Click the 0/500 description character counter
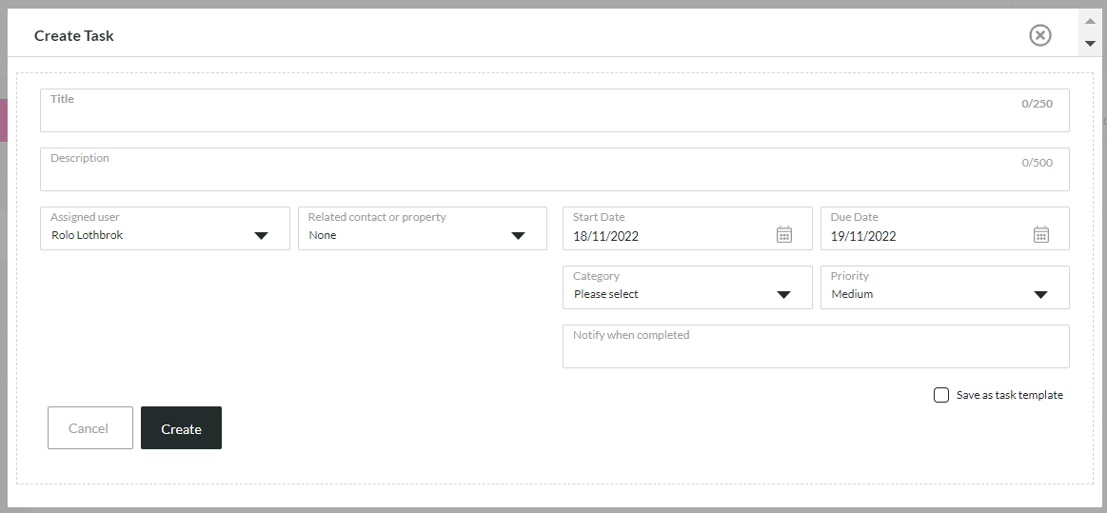Screen dimensions: 1107x513 click(1038, 163)
